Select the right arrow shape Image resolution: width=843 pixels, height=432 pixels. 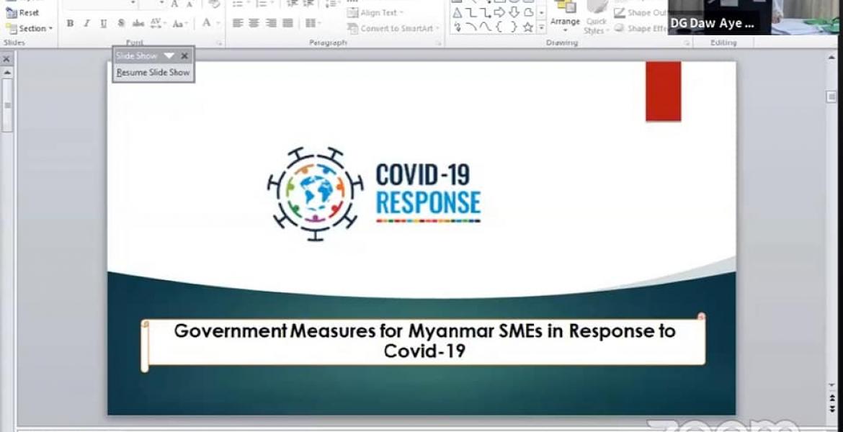499,12
